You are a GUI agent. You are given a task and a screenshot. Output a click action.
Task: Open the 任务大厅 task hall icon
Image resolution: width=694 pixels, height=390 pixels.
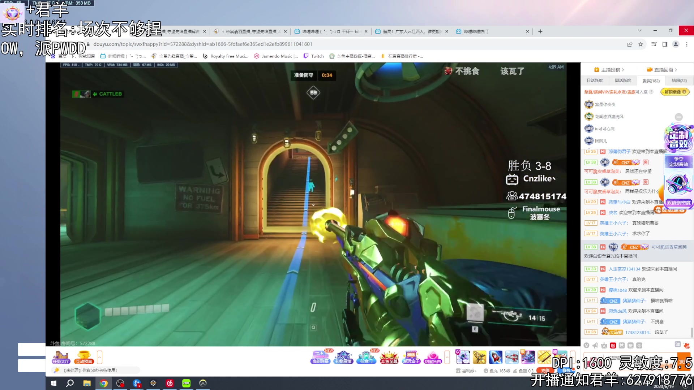61,357
